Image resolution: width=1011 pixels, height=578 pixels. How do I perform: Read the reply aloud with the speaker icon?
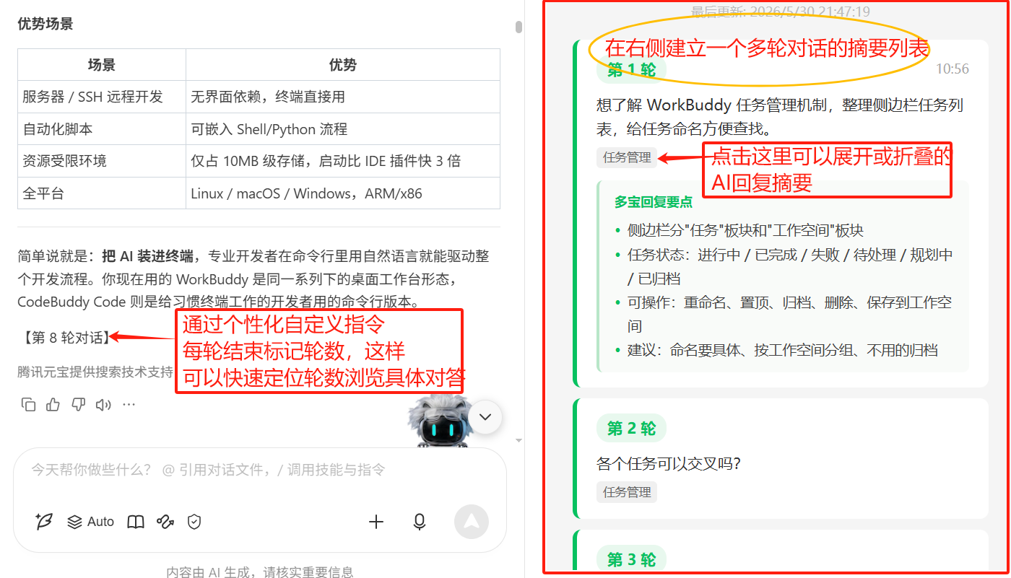point(103,405)
